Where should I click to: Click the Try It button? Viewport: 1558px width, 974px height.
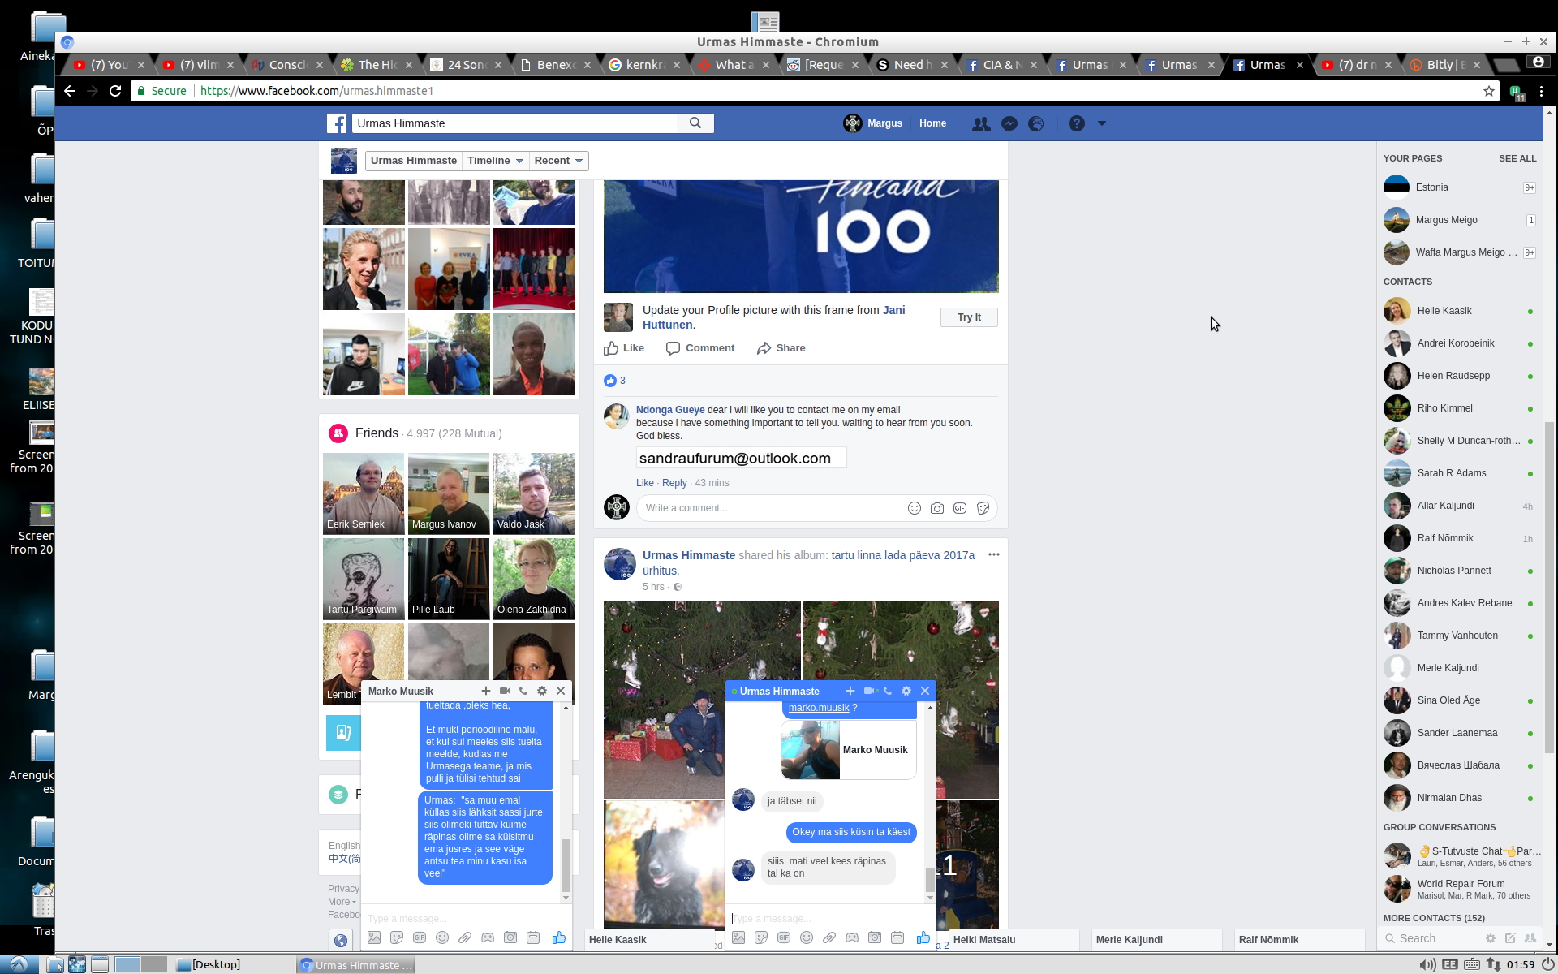coord(969,317)
